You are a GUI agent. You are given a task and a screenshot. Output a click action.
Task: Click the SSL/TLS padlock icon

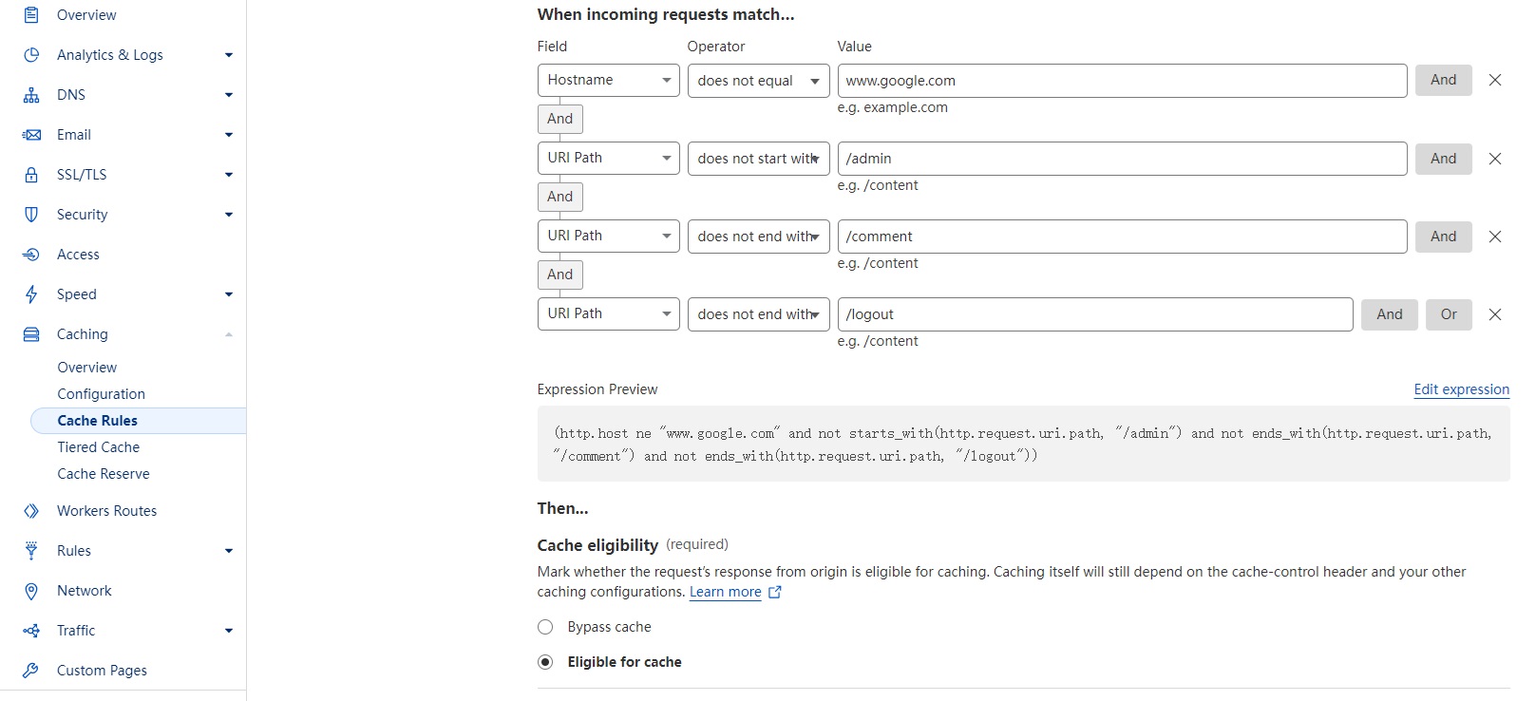click(31, 175)
